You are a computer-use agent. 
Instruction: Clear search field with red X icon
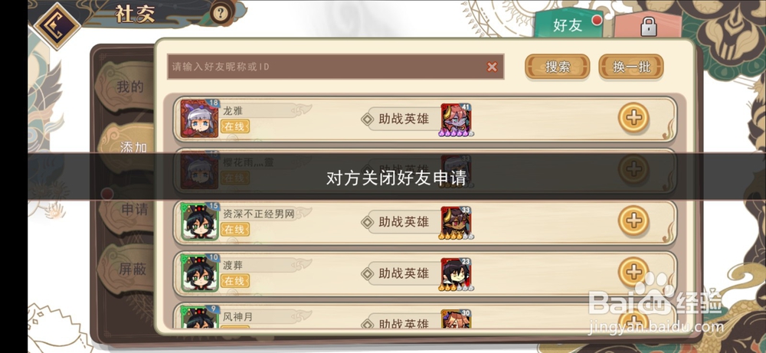point(492,67)
